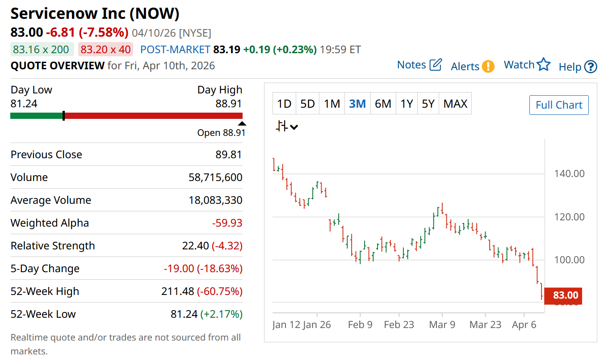Click the green bid box 83.16 x 200
This screenshot has height=362, width=604.
(41, 49)
